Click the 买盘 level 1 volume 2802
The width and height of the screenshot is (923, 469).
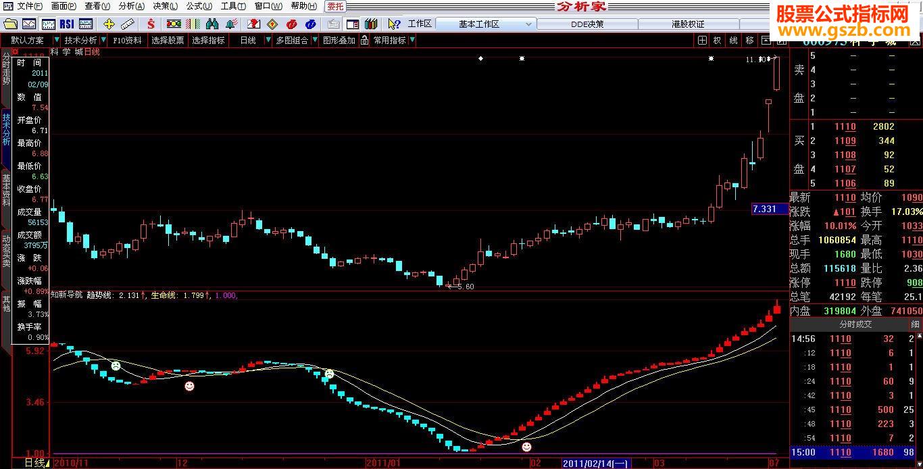tap(883, 126)
